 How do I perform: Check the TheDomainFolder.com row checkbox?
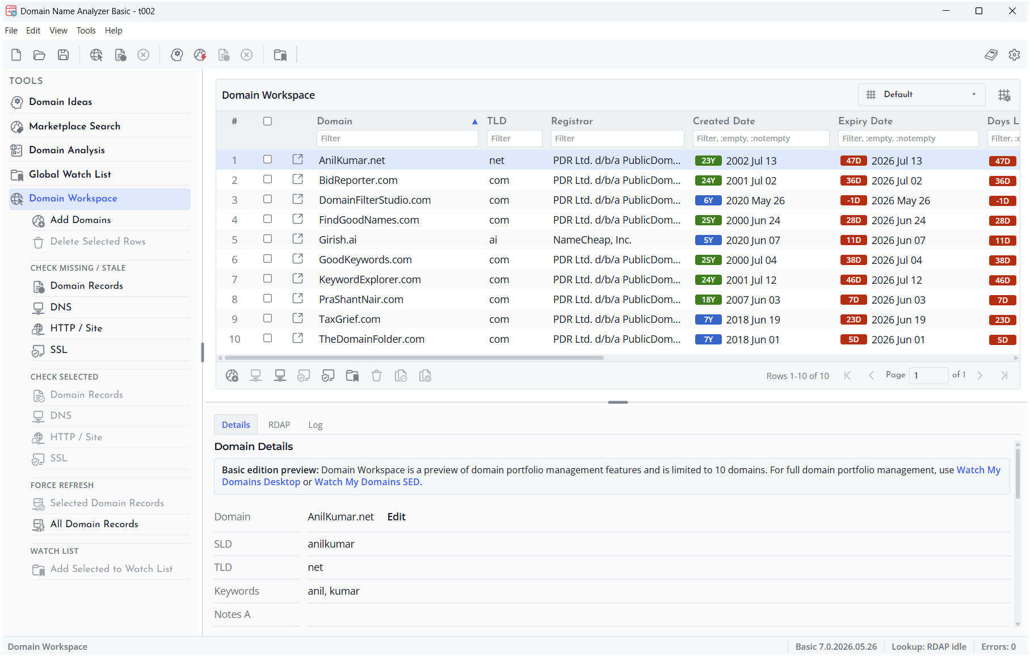coord(268,338)
